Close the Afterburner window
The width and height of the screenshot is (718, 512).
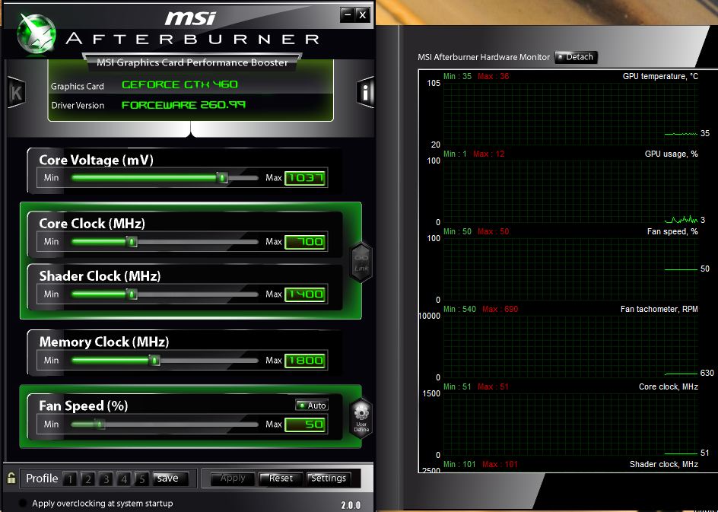click(x=362, y=15)
